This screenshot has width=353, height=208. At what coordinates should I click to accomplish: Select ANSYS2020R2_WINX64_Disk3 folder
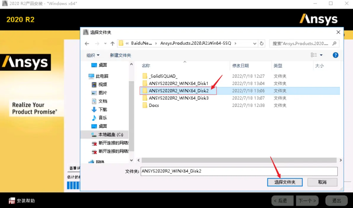179,98
